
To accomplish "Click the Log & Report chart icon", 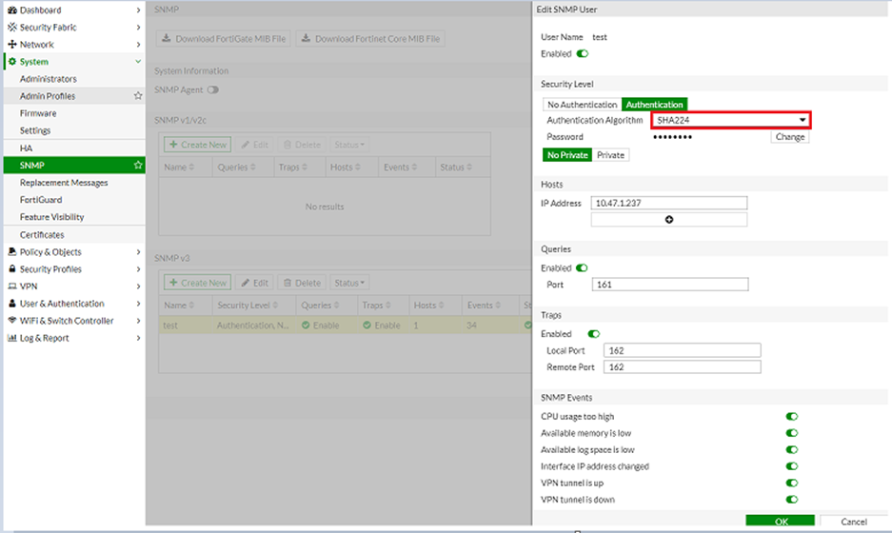I will coord(12,338).
